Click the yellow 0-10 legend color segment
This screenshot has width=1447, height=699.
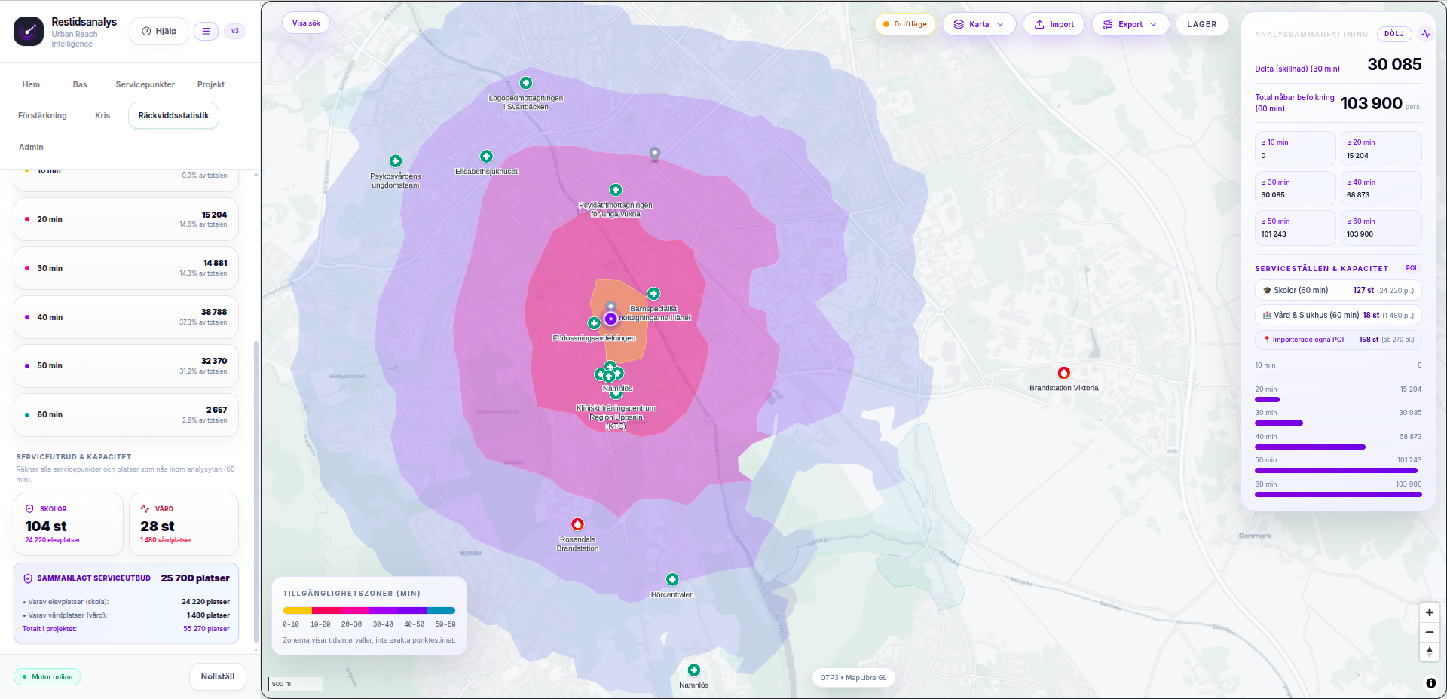(298, 610)
